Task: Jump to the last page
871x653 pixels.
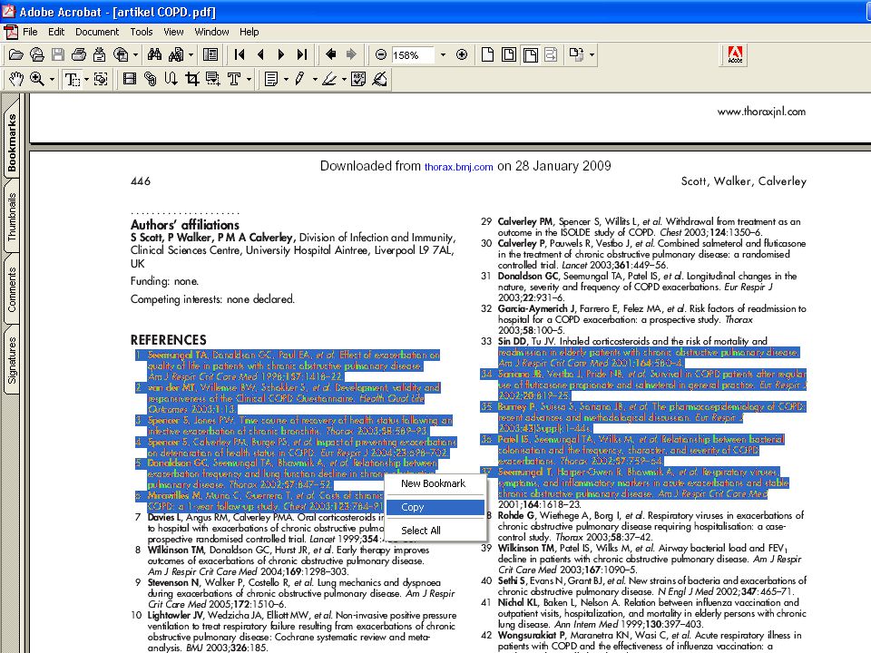Action: 301,54
